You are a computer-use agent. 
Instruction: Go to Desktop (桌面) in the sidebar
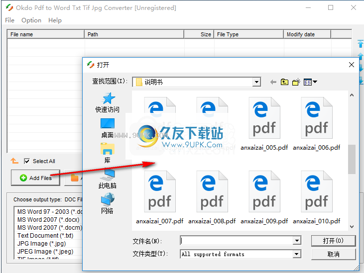[108, 128]
